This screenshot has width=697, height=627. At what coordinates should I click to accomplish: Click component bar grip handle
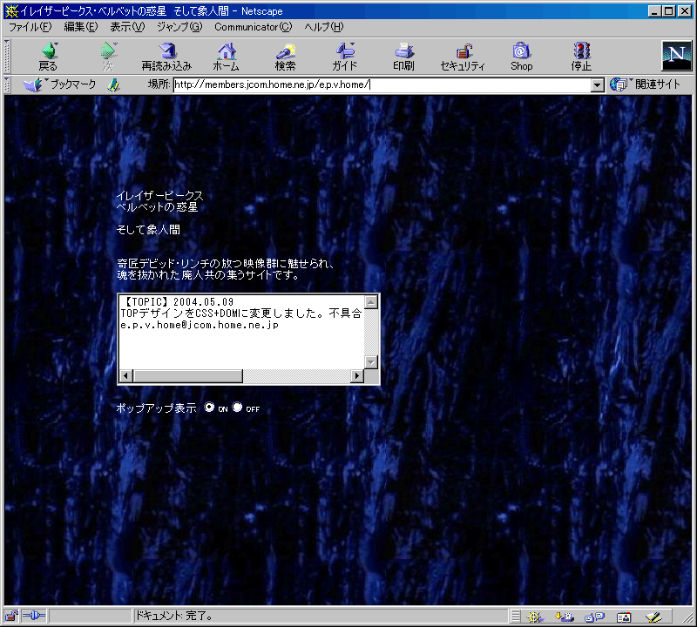(515, 617)
